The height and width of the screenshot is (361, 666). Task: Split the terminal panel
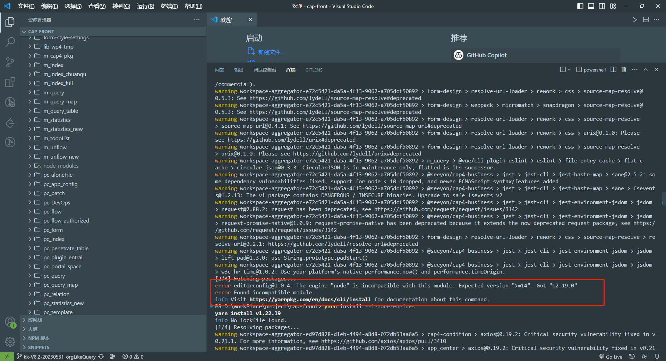[613, 70]
